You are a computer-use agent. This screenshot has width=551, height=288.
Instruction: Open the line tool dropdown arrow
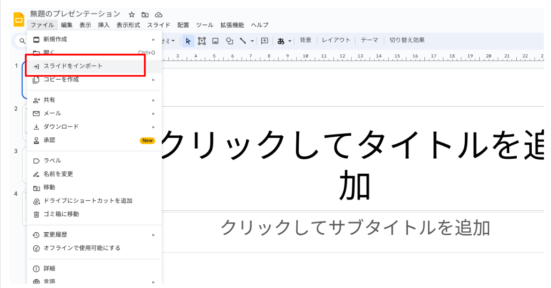[252, 41]
